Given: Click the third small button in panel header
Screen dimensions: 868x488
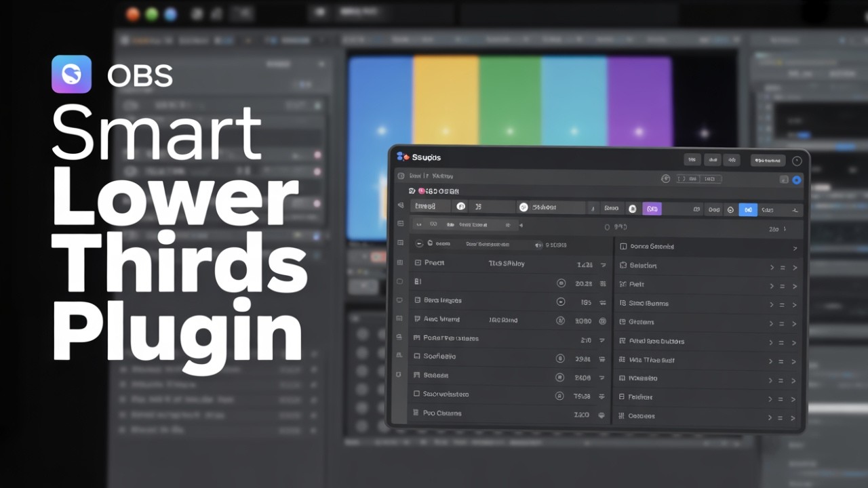Looking at the screenshot, I should tap(731, 160).
